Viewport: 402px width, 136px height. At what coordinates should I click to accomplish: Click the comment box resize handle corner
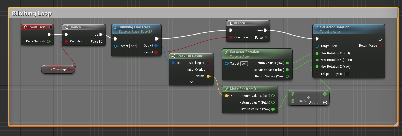coord(396,124)
